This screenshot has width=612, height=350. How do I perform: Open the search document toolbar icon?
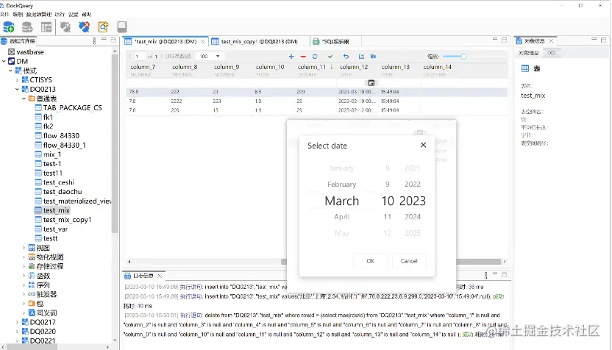(x=103, y=27)
